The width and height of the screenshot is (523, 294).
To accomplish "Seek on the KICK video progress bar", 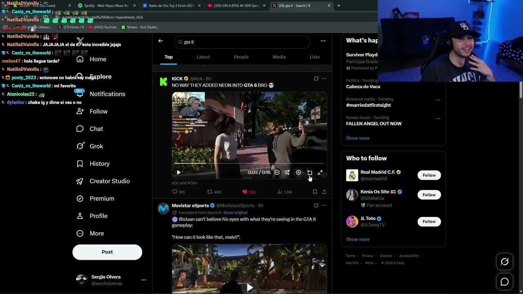I will (249, 163).
